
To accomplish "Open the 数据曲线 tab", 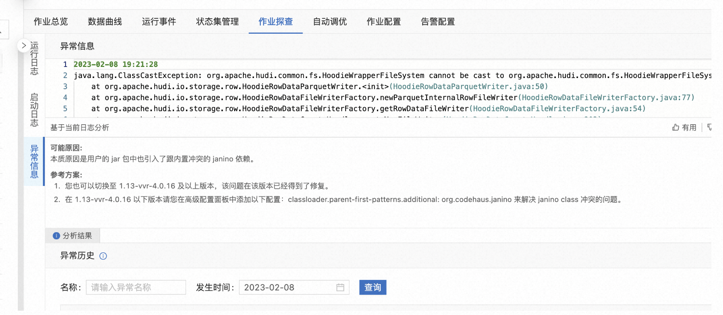I will 105,22.
